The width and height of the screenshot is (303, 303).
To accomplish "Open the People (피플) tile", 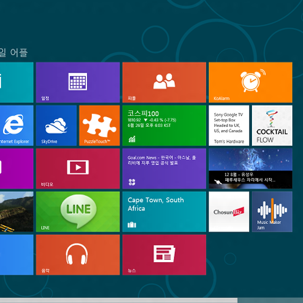I will (164, 82).
